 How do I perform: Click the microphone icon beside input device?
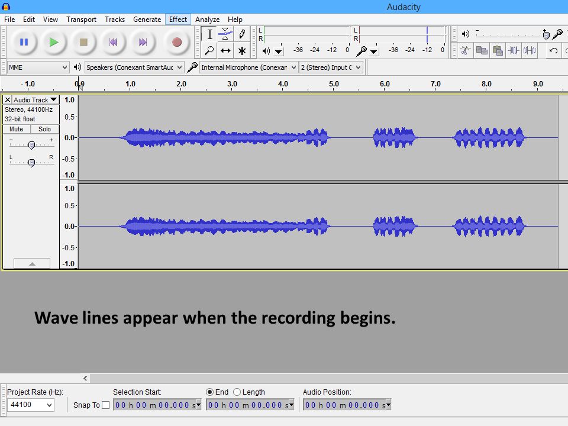[x=192, y=67]
